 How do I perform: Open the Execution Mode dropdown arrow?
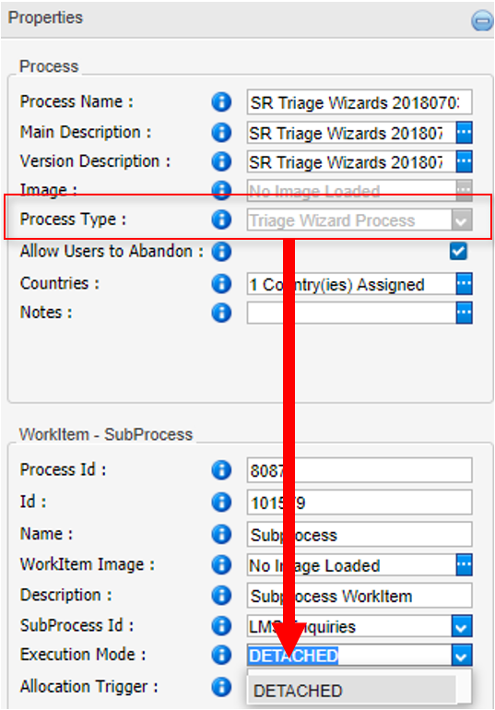(x=462, y=656)
